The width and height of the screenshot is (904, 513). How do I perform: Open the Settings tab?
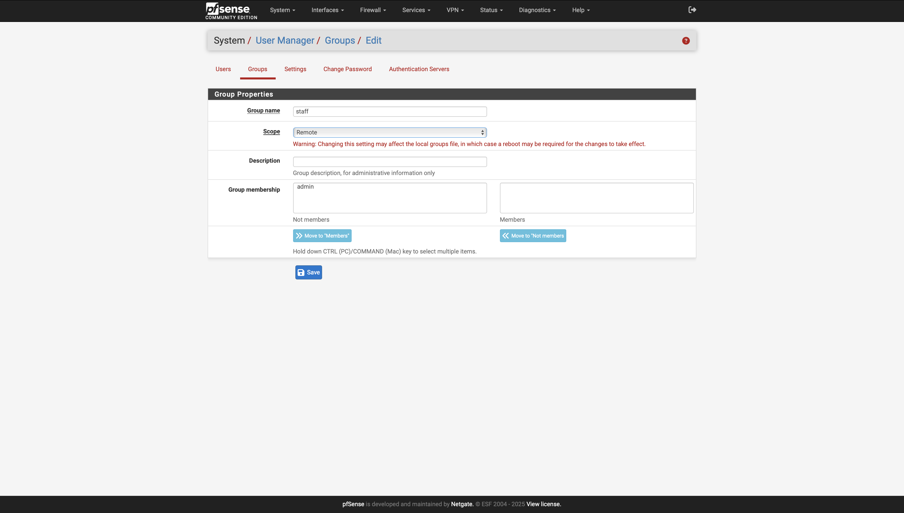[x=295, y=69]
